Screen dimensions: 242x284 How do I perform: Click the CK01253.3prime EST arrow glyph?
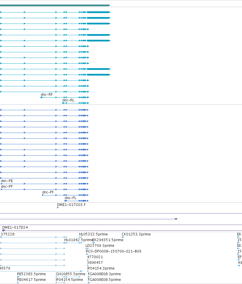123,237
